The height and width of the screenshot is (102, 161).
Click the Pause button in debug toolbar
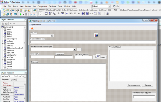[26, 14]
